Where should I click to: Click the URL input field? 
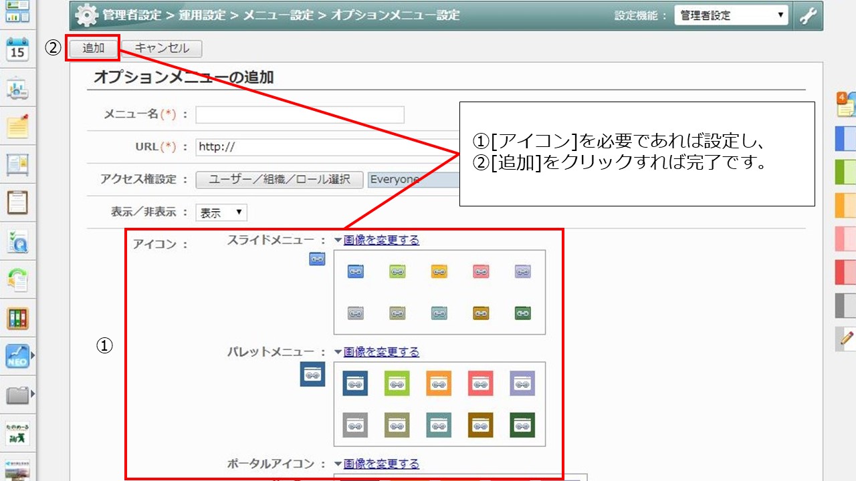[327, 147]
